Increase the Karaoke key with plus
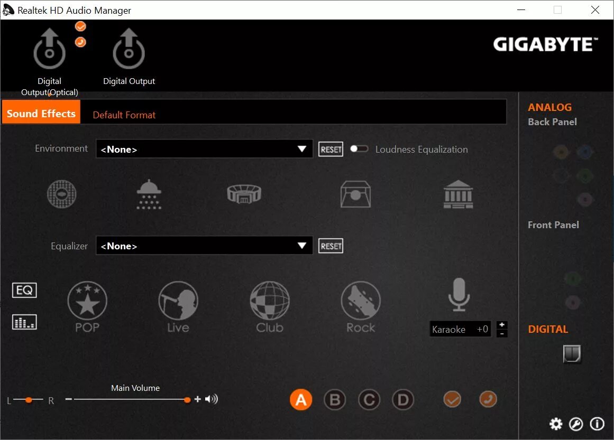Screen dimensions: 614x440 [502, 325]
